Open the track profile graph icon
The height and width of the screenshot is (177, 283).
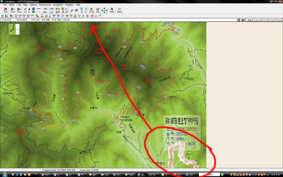[x=96, y=16]
